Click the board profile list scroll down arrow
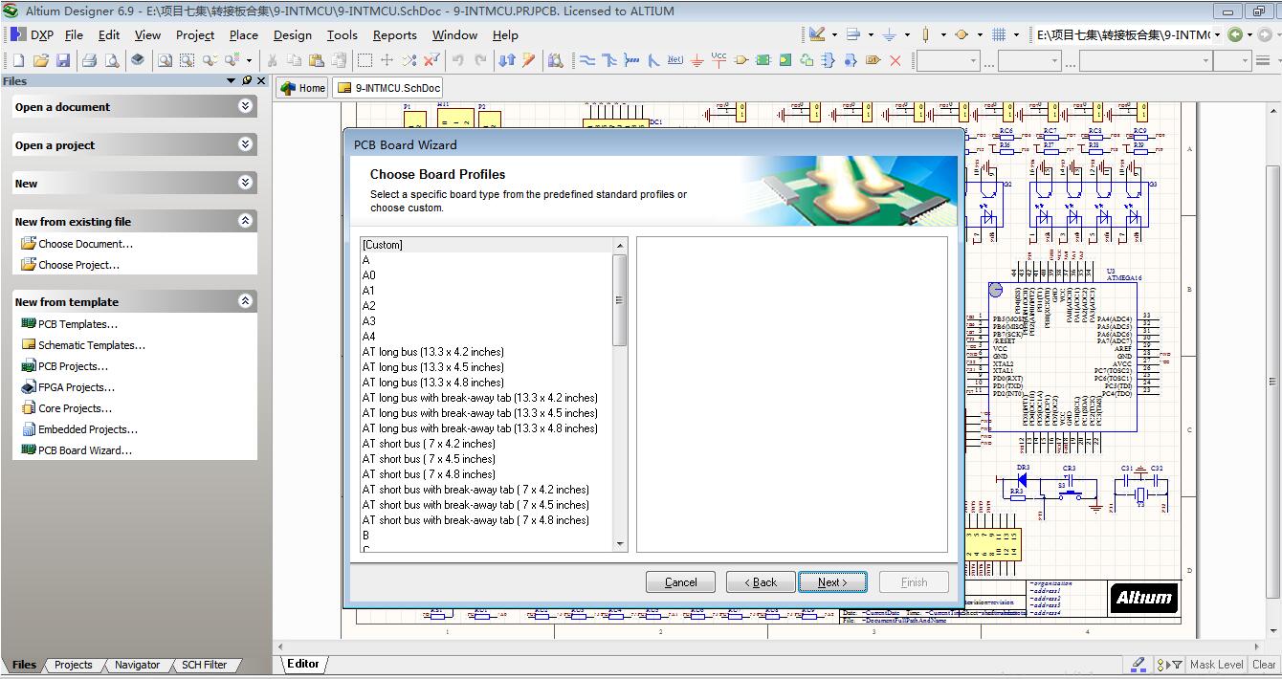Screen dimensions: 1282x679 pos(620,544)
